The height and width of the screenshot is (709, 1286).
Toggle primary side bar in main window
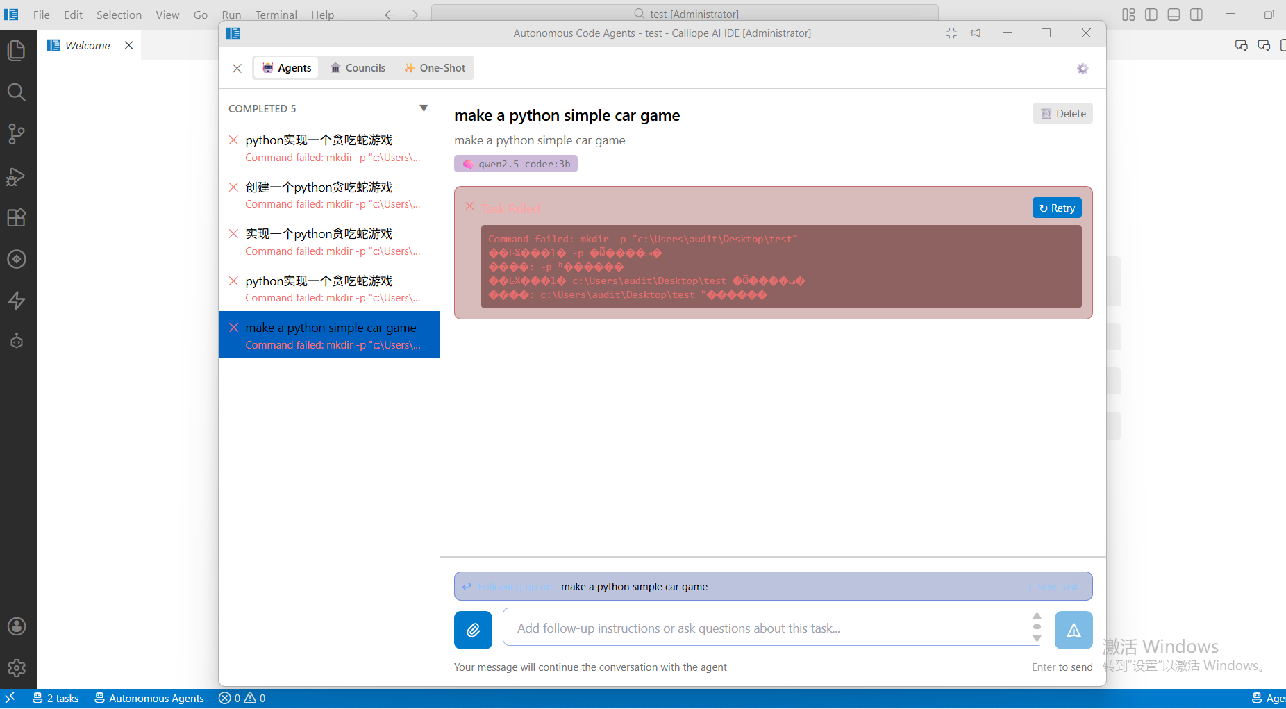1151,15
